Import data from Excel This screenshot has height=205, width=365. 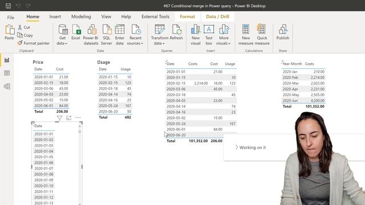[76, 32]
